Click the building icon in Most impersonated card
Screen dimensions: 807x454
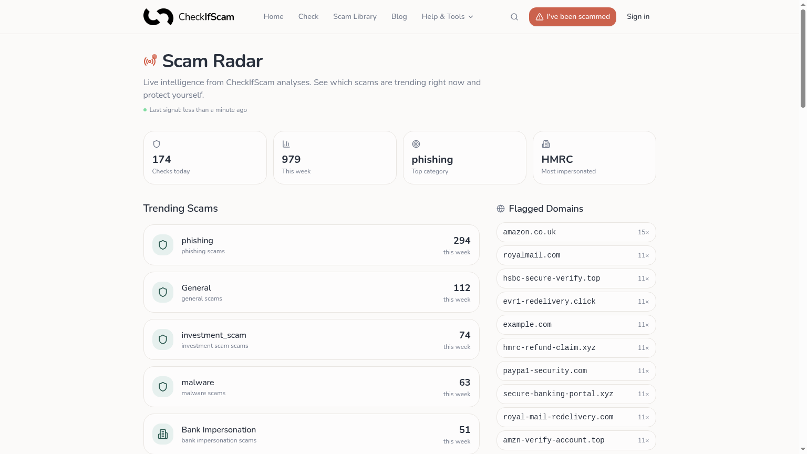[546, 144]
